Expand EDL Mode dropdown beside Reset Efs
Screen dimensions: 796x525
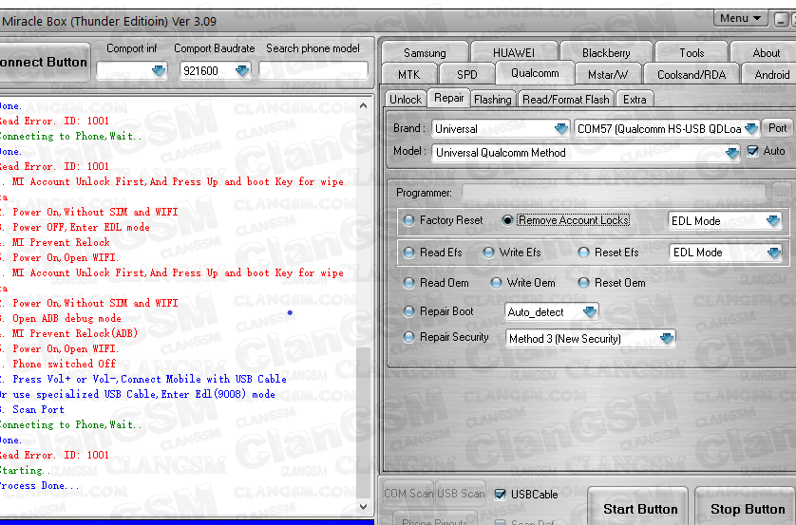click(x=773, y=253)
